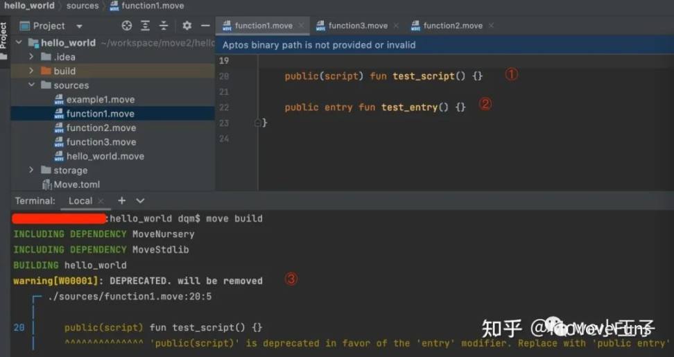Open the Project view dropdown

click(x=79, y=26)
